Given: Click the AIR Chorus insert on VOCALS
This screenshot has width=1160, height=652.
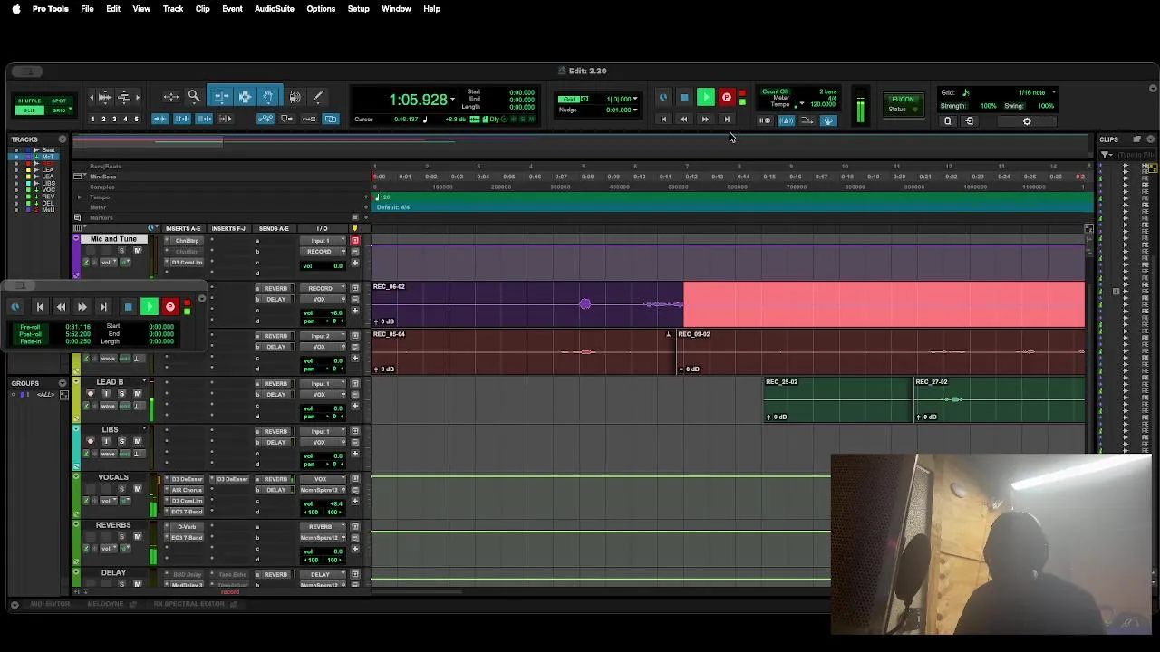Looking at the screenshot, I should [188, 490].
